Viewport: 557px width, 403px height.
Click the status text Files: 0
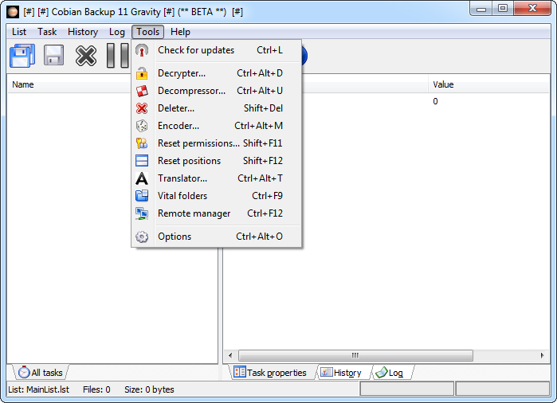(96, 389)
